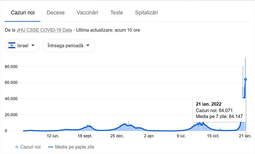
Task: Expand the Întreaga perioadă period selector
Action: coord(69,46)
